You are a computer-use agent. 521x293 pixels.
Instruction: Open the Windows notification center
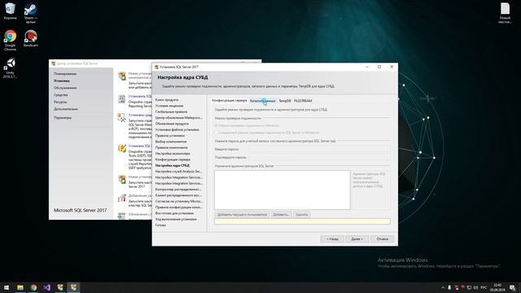[512, 287]
